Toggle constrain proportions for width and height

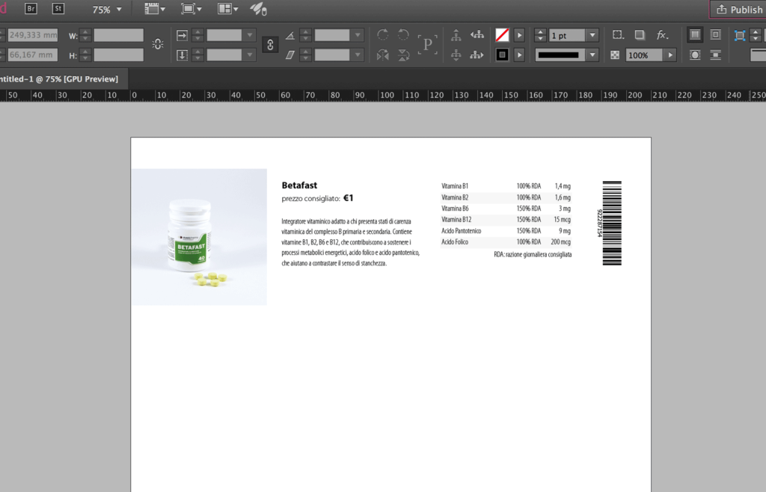(x=157, y=44)
